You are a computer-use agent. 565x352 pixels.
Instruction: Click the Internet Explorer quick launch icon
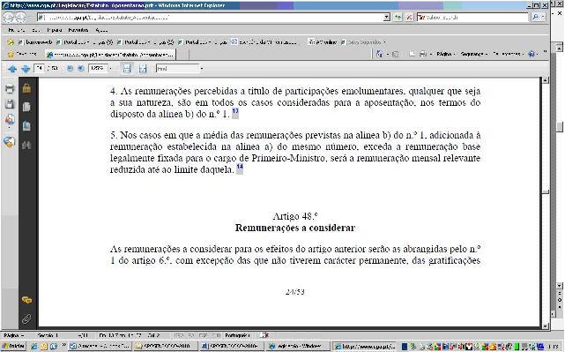click(x=34, y=346)
